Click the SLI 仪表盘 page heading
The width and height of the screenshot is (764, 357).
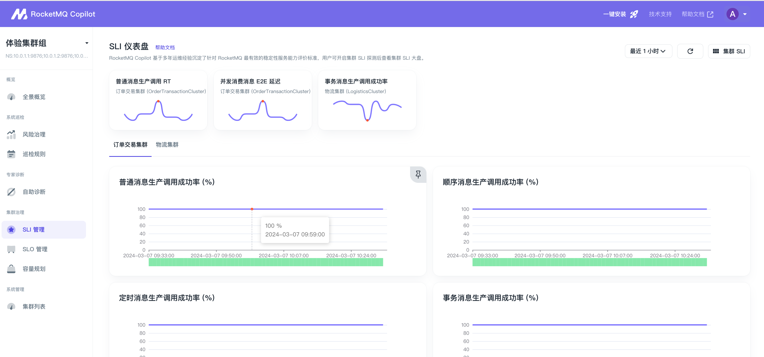129,46
